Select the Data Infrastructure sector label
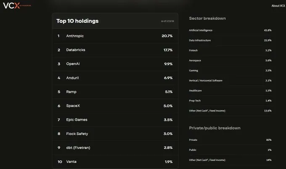This screenshot has width=286, height=169. [x=200, y=40]
